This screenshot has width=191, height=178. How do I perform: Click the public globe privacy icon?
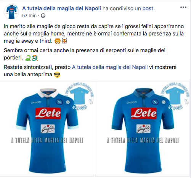coord(43,16)
